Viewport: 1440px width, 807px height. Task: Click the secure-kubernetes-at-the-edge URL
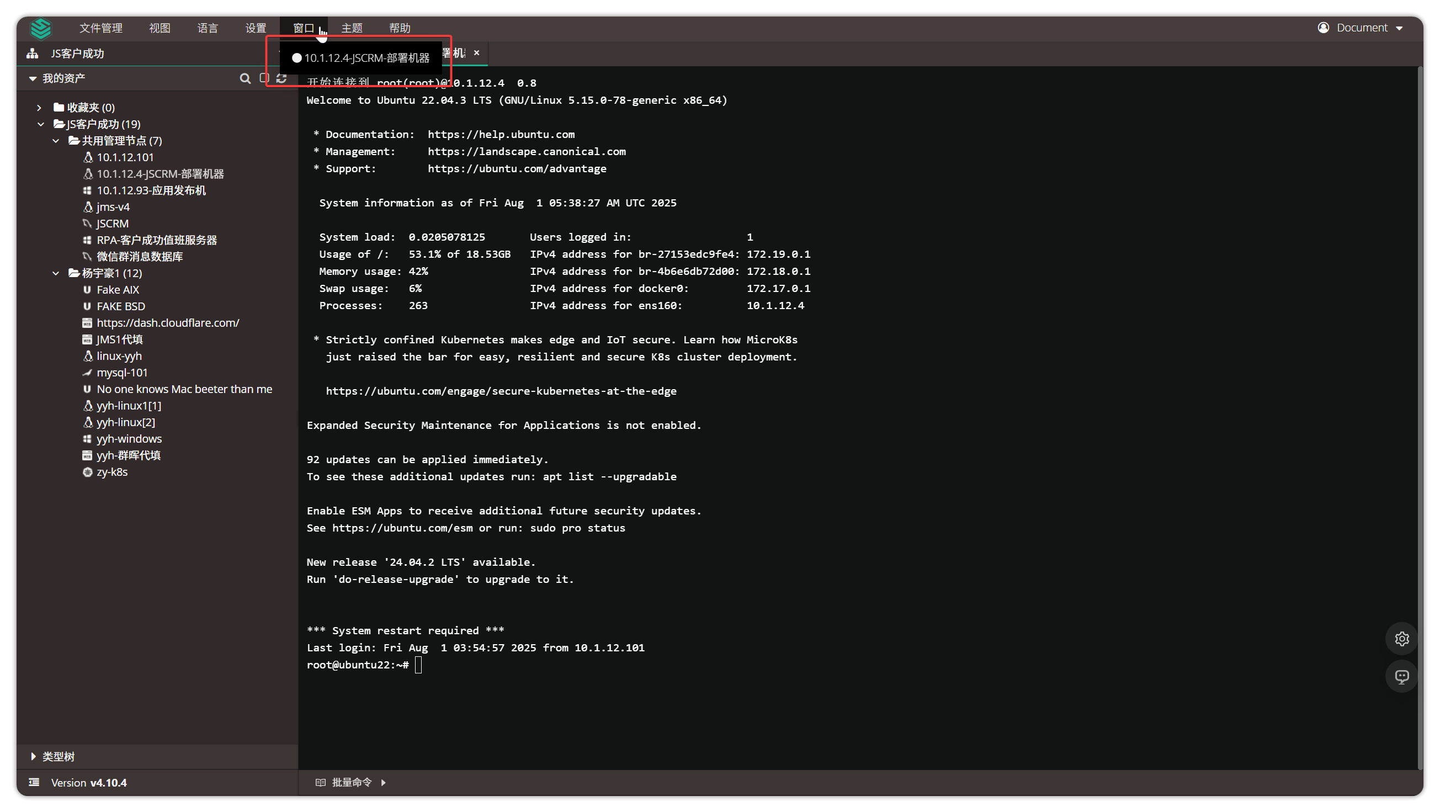(x=501, y=391)
